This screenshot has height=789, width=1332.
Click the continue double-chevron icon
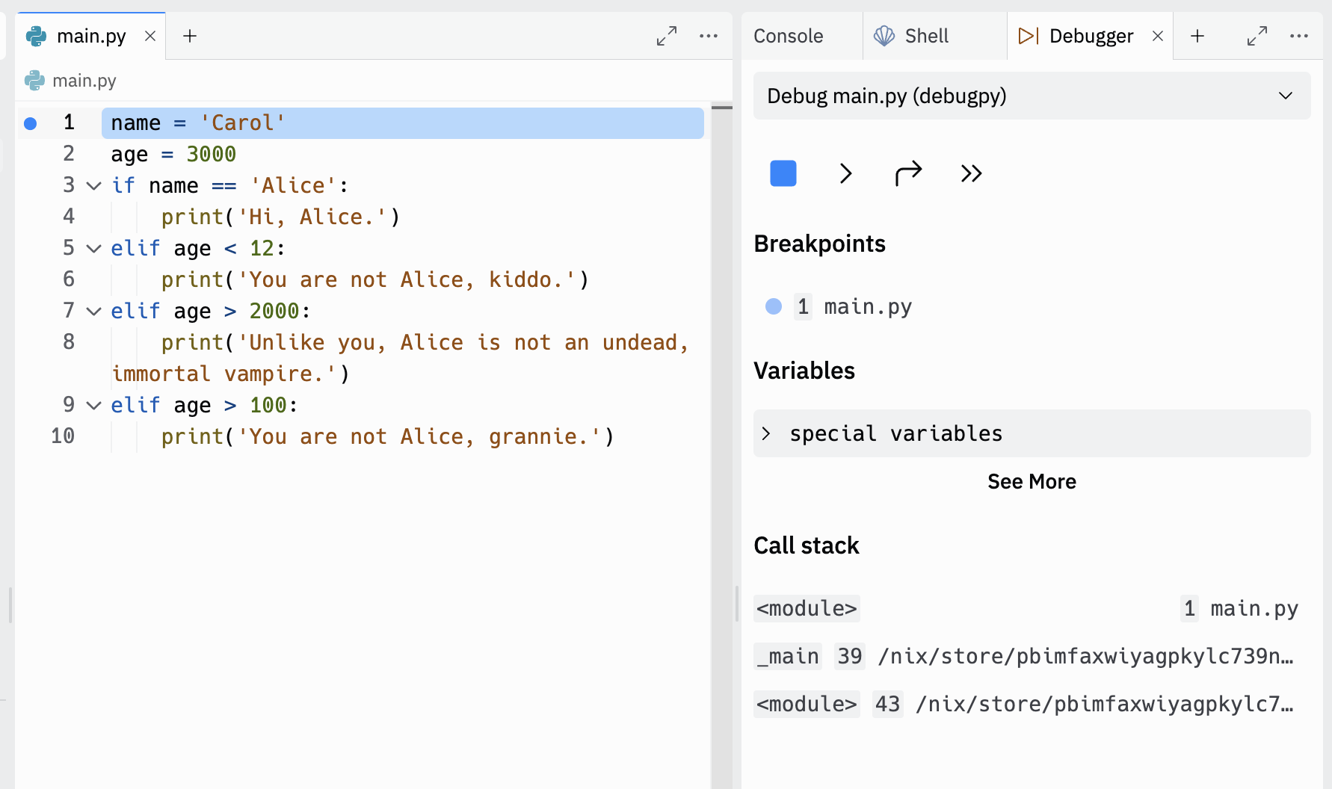point(971,173)
